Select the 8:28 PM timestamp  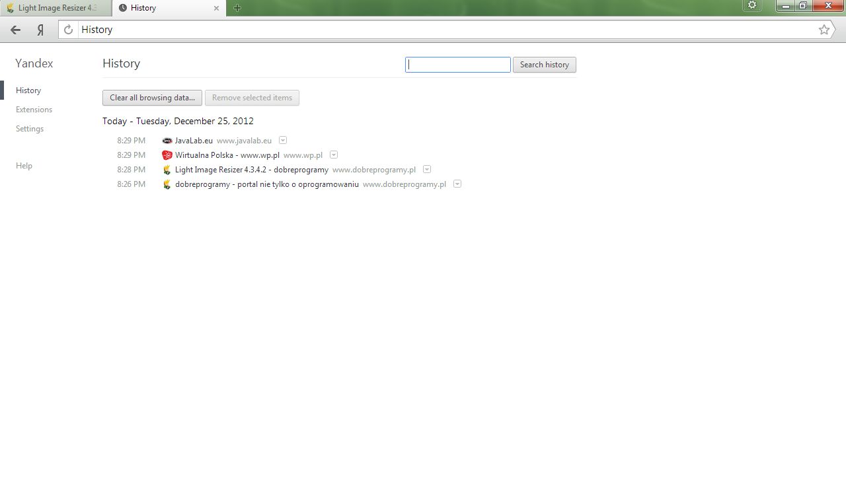tap(131, 170)
